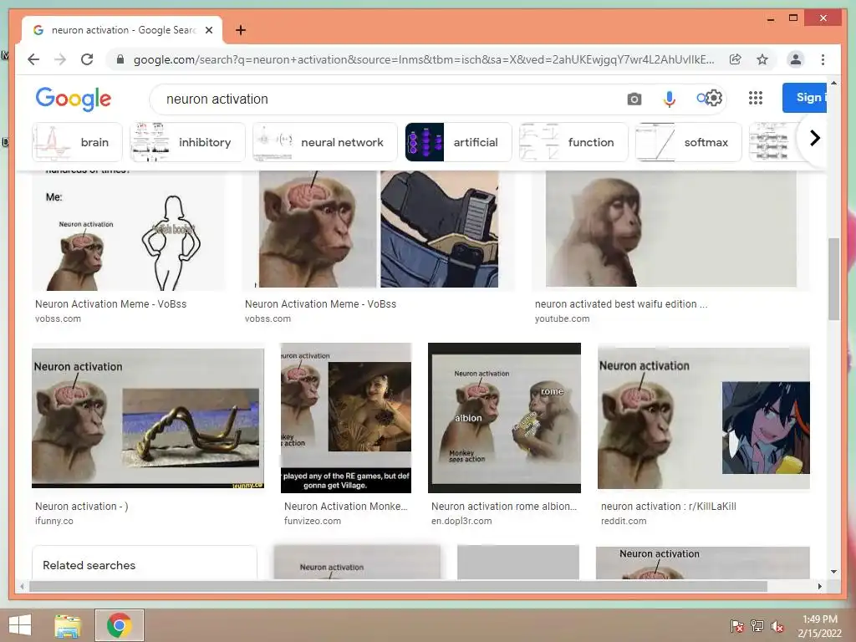The height and width of the screenshot is (642, 856).
Task: Filter images by inhibitory chip
Action: click(187, 142)
